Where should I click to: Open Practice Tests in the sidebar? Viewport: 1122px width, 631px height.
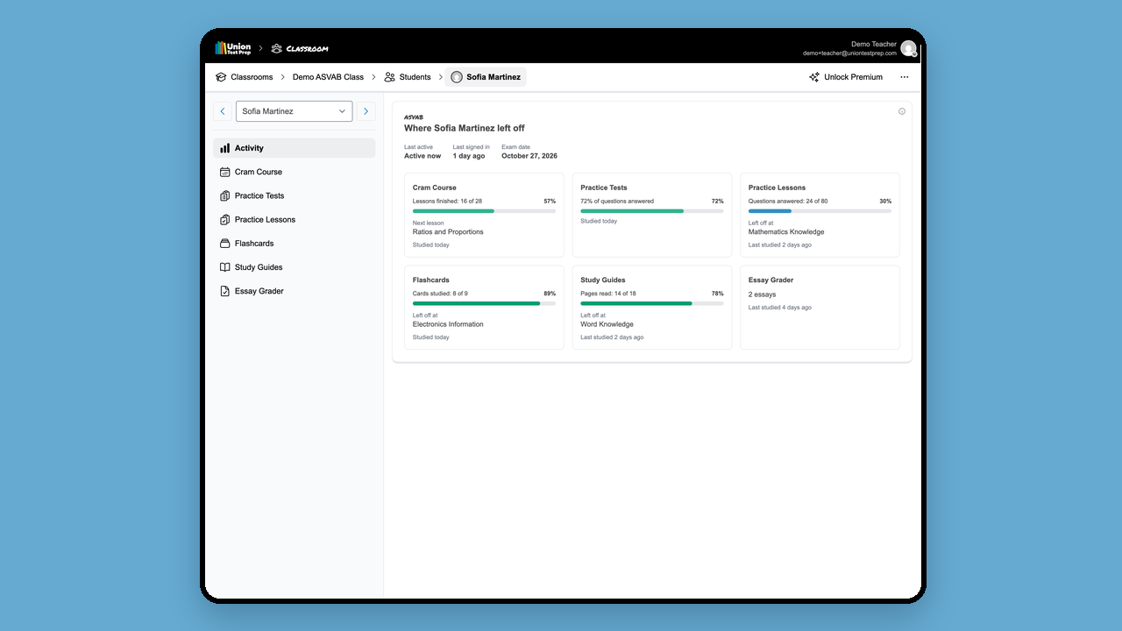point(294,195)
